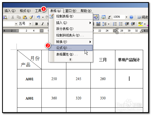Click the Print Preview toolbar icon

tap(5, 17)
